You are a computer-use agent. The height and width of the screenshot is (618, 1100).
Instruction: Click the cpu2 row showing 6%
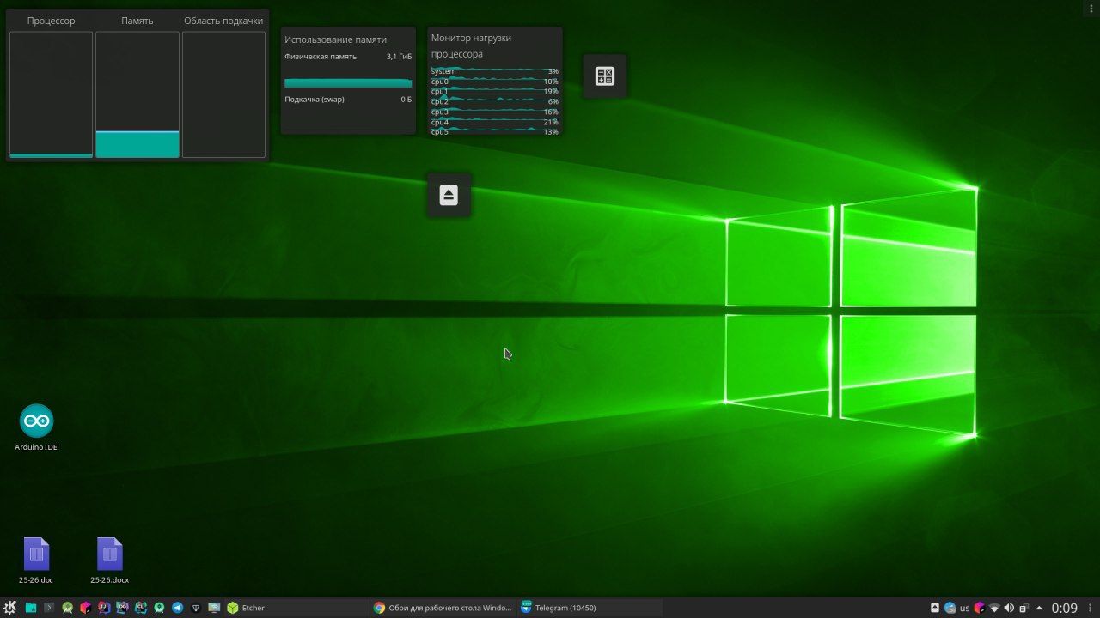point(495,101)
